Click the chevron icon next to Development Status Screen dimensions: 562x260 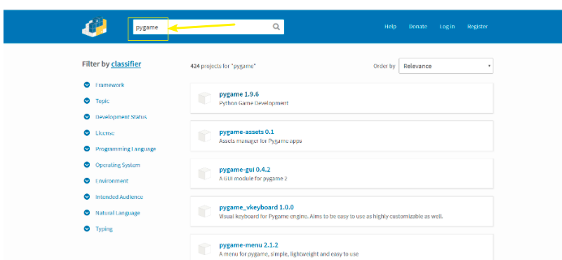point(87,117)
